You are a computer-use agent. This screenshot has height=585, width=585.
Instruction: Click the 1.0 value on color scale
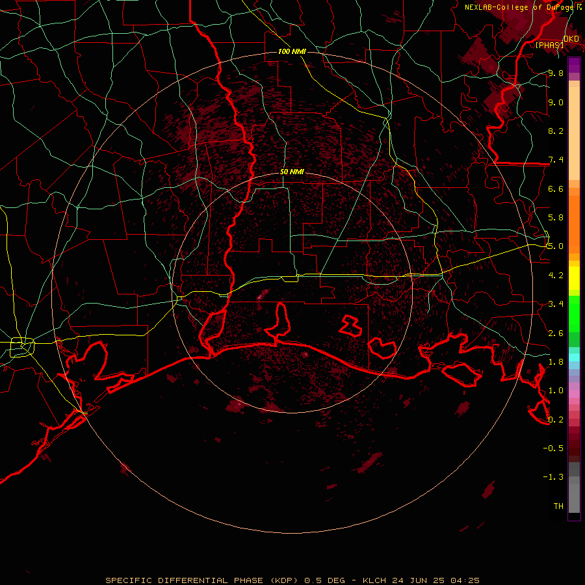[x=556, y=390]
